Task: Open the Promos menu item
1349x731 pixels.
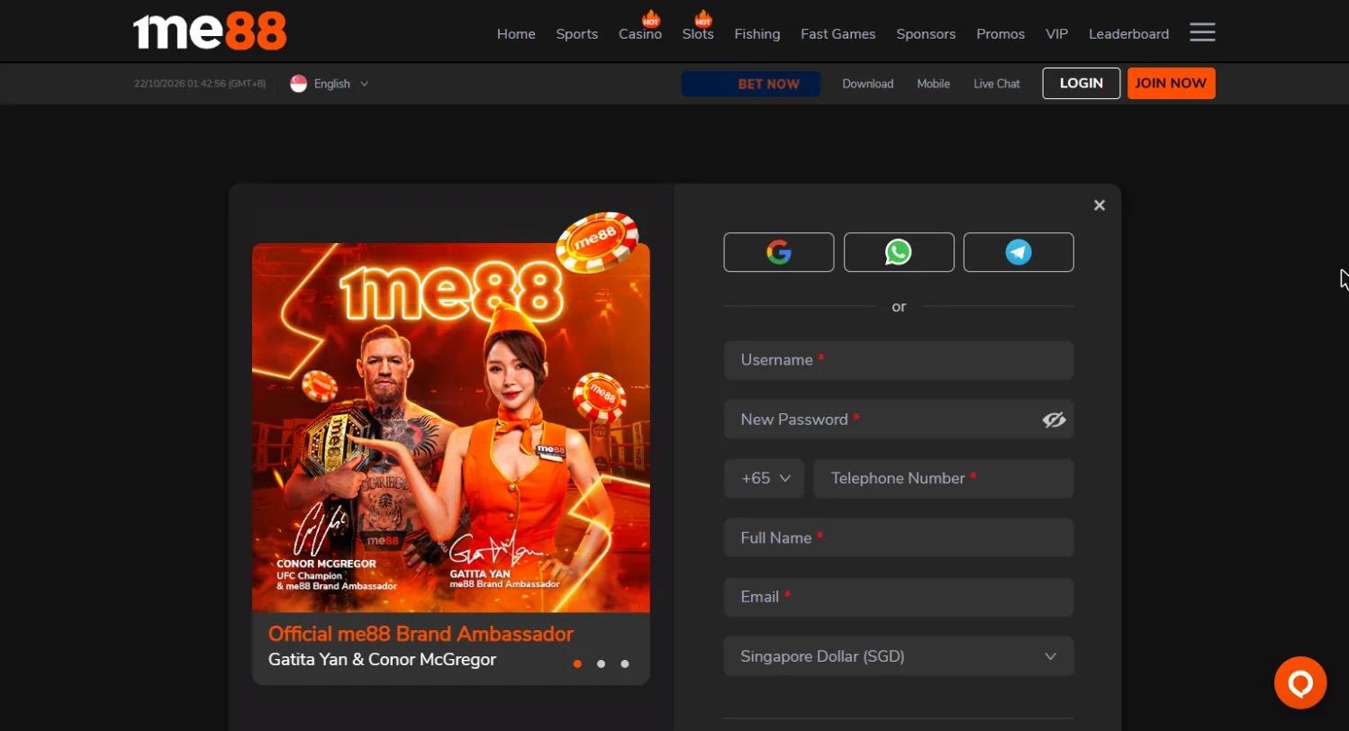Action: (1000, 34)
